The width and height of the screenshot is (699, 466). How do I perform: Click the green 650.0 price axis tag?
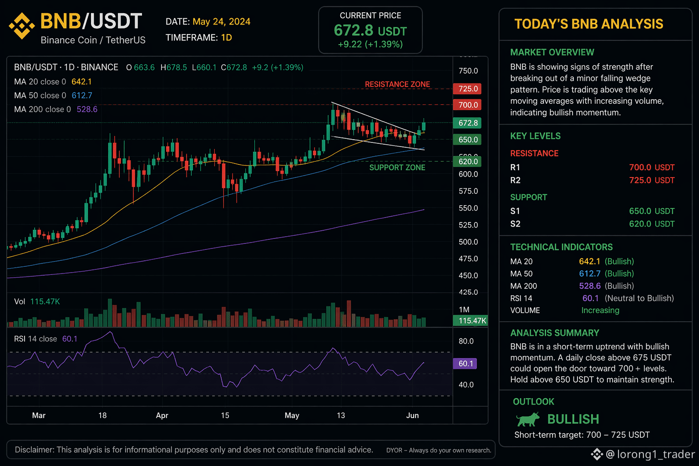click(468, 140)
